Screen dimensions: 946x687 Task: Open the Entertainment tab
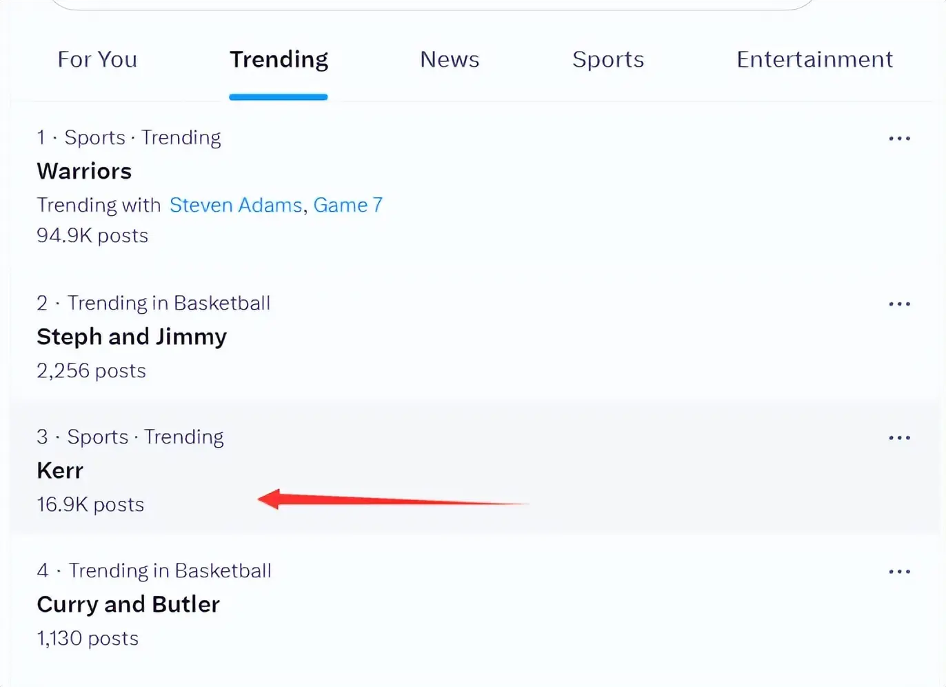(x=814, y=59)
